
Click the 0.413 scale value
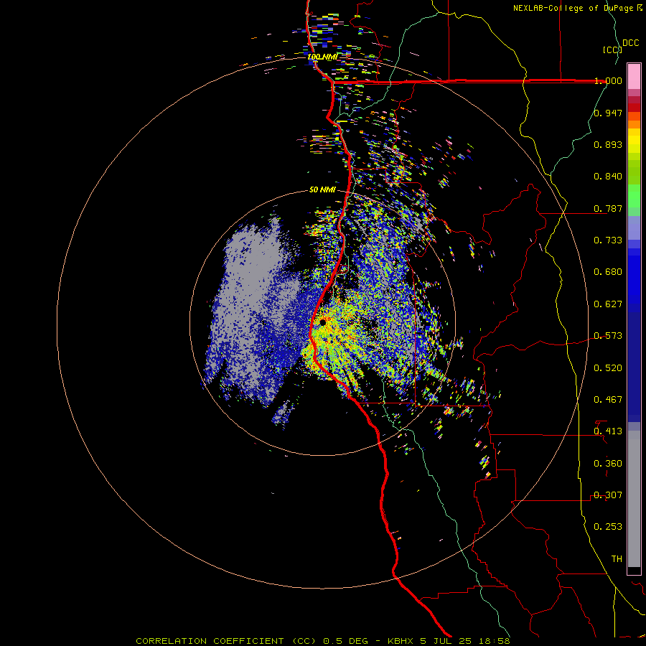point(608,431)
